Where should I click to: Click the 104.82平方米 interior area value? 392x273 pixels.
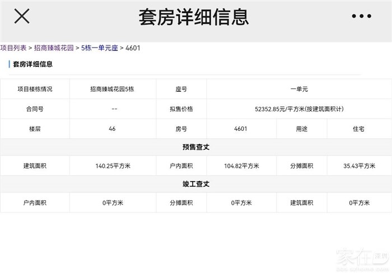241,166
